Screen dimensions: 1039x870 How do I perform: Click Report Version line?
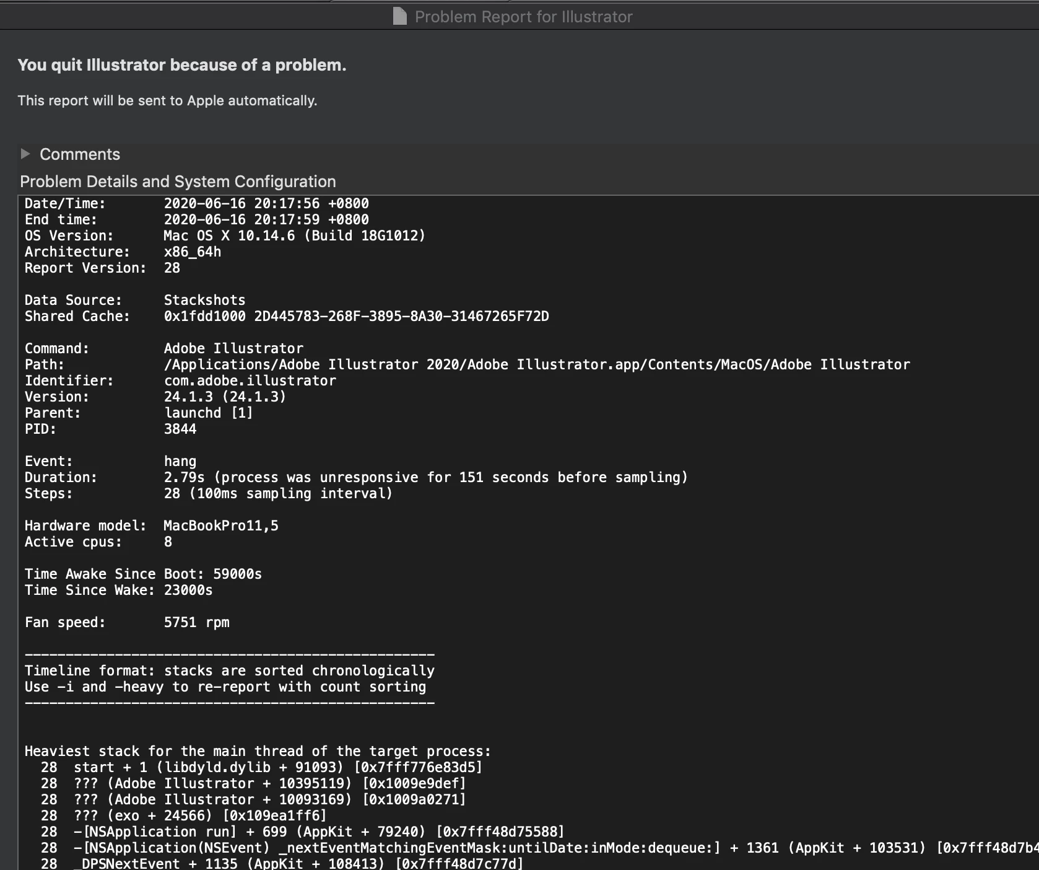point(102,268)
